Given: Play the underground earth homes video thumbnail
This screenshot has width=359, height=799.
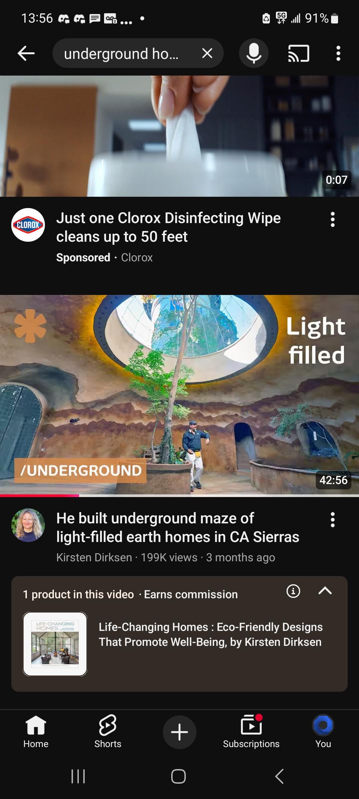Looking at the screenshot, I should [x=179, y=395].
